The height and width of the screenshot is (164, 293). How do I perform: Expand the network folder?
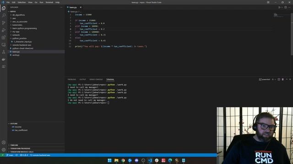(x=16, y=35)
